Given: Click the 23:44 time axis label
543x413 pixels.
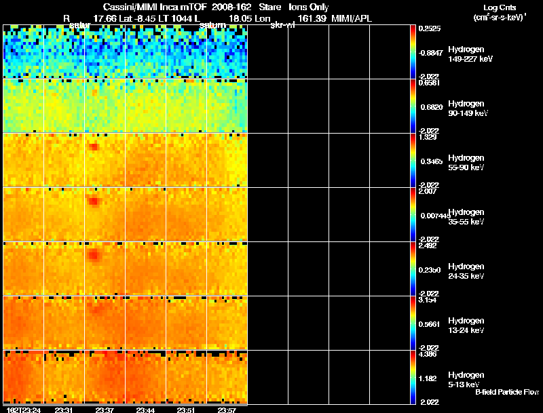Looking at the screenshot, I should click(145, 410).
